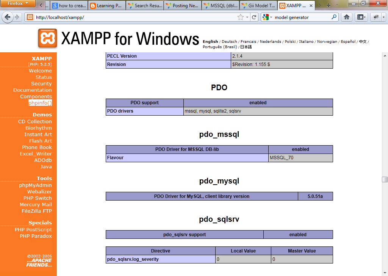Switch to the Learning P... Blogger tab

[x=106, y=6]
